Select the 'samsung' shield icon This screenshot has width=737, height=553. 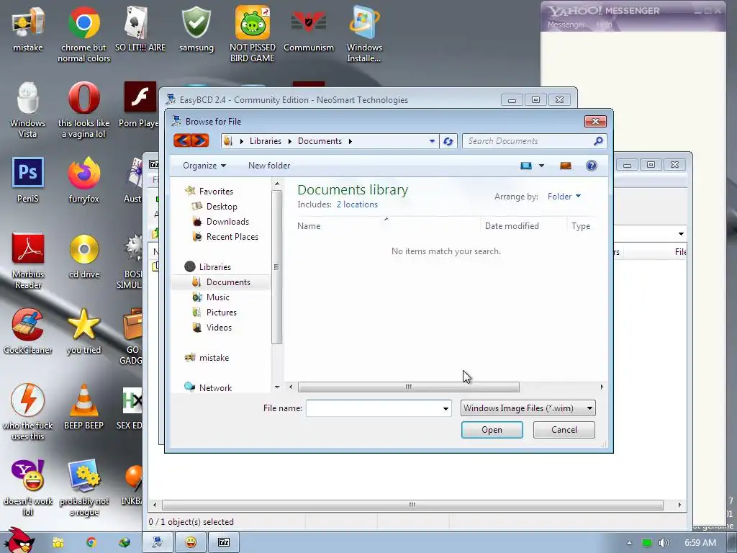coord(196,29)
